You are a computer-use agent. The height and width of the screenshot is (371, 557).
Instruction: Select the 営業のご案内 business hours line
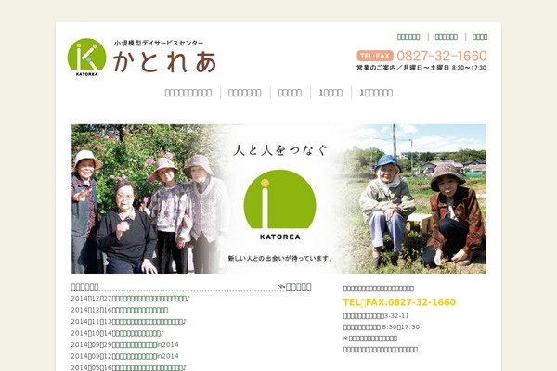click(421, 68)
